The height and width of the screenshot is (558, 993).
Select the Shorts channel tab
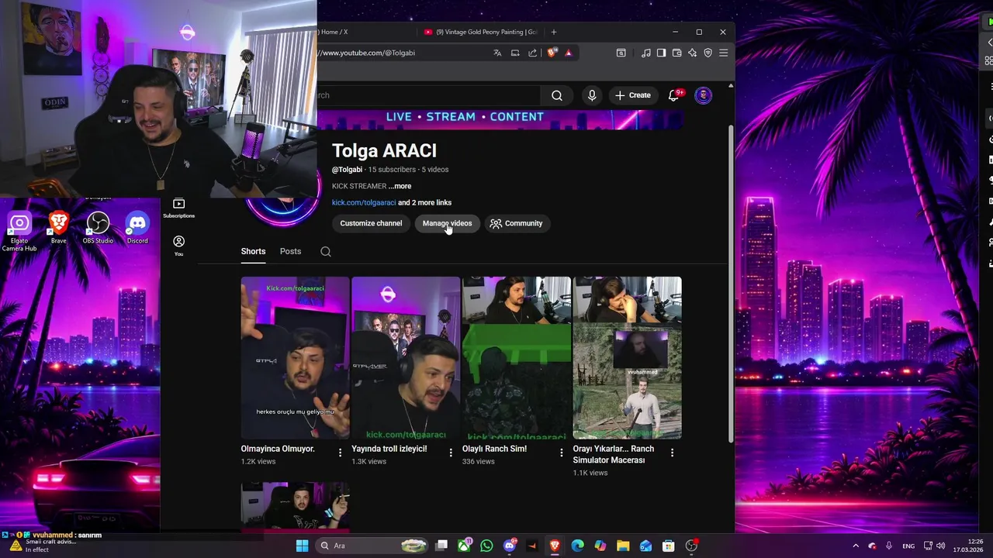coord(253,251)
